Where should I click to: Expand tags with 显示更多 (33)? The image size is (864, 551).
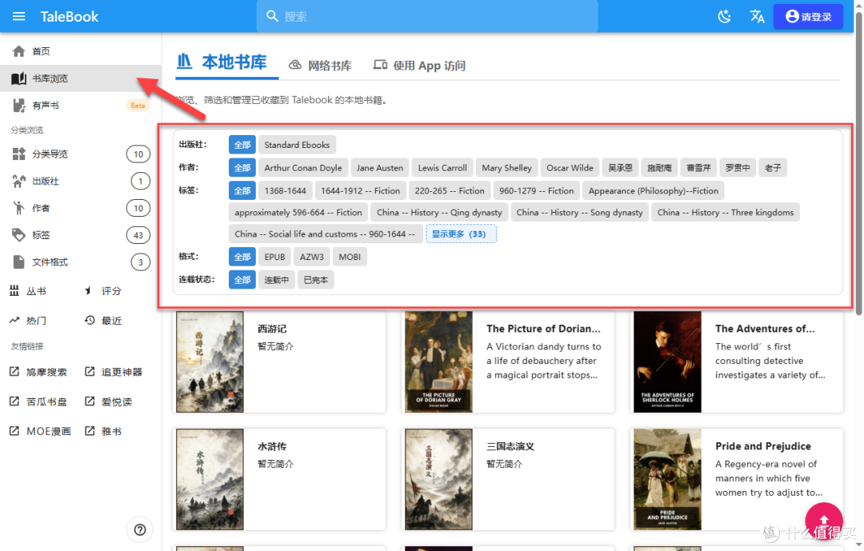coord(462,234)
